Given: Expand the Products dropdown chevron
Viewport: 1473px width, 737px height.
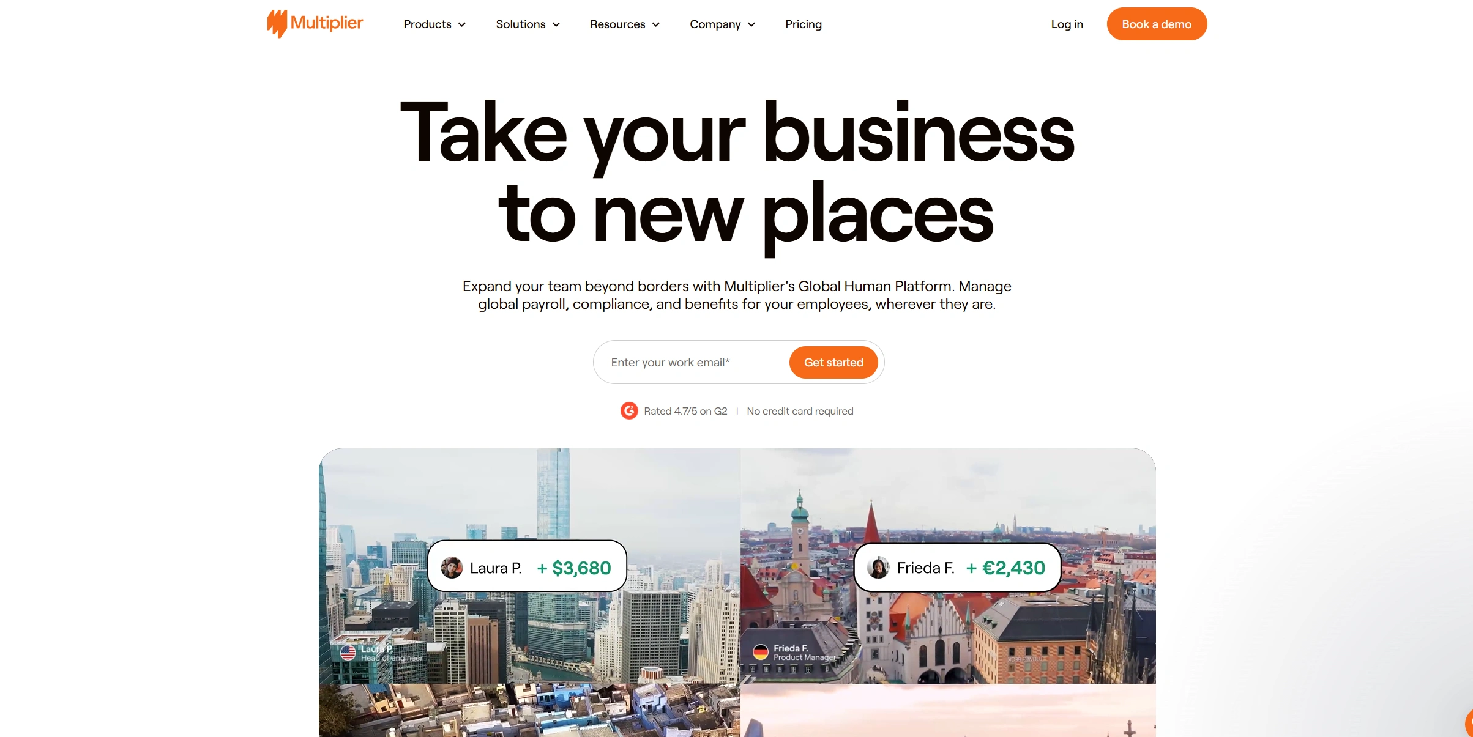Looking at the screenshot, I should click(462, 24).
